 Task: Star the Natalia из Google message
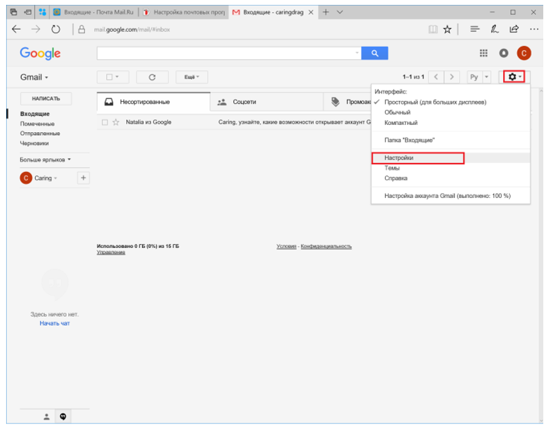click(116, 122)
